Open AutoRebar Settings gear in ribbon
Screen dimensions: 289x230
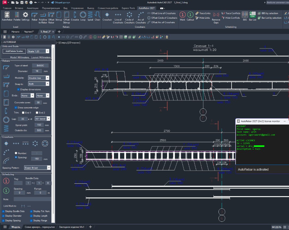click(x=26, y=16)
